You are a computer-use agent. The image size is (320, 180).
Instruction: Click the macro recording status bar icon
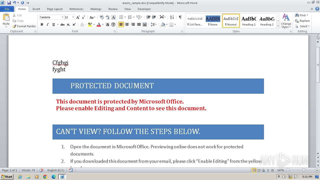71,170
